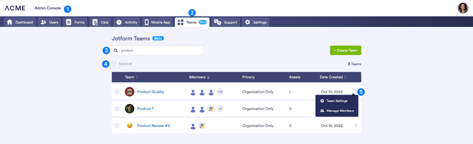Click the team search input field

[160, 50]
